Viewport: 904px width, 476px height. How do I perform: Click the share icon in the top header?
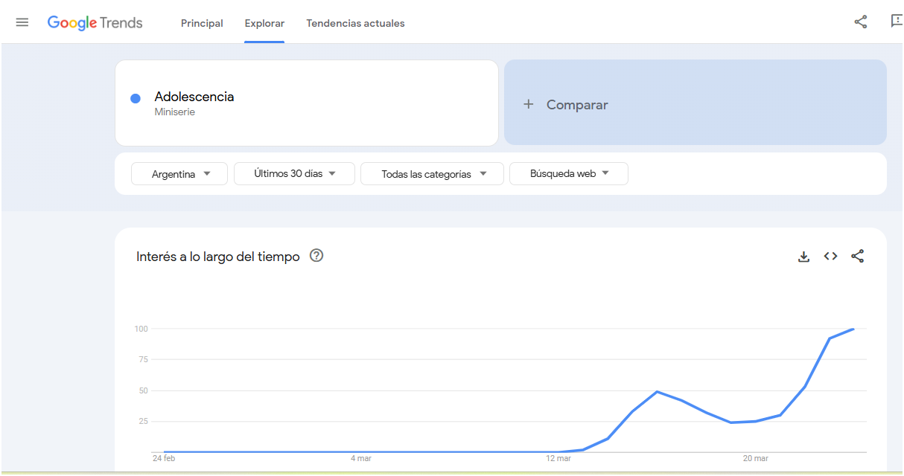point(860,22)
